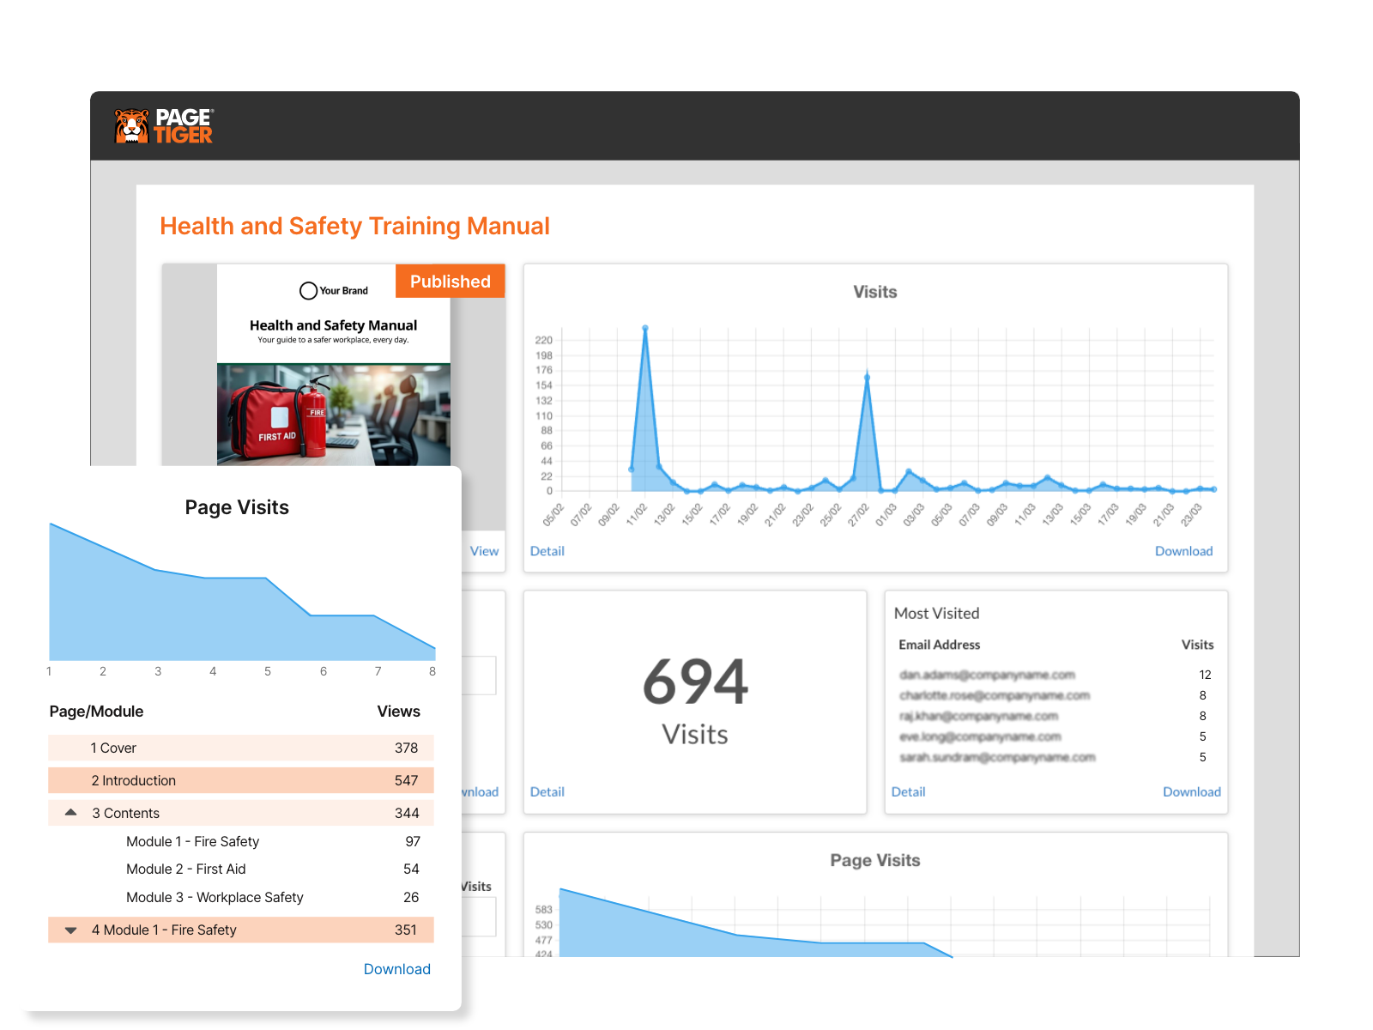
Task: Open Detail on the 694 Visits panel
Action: tap(547, 791)
